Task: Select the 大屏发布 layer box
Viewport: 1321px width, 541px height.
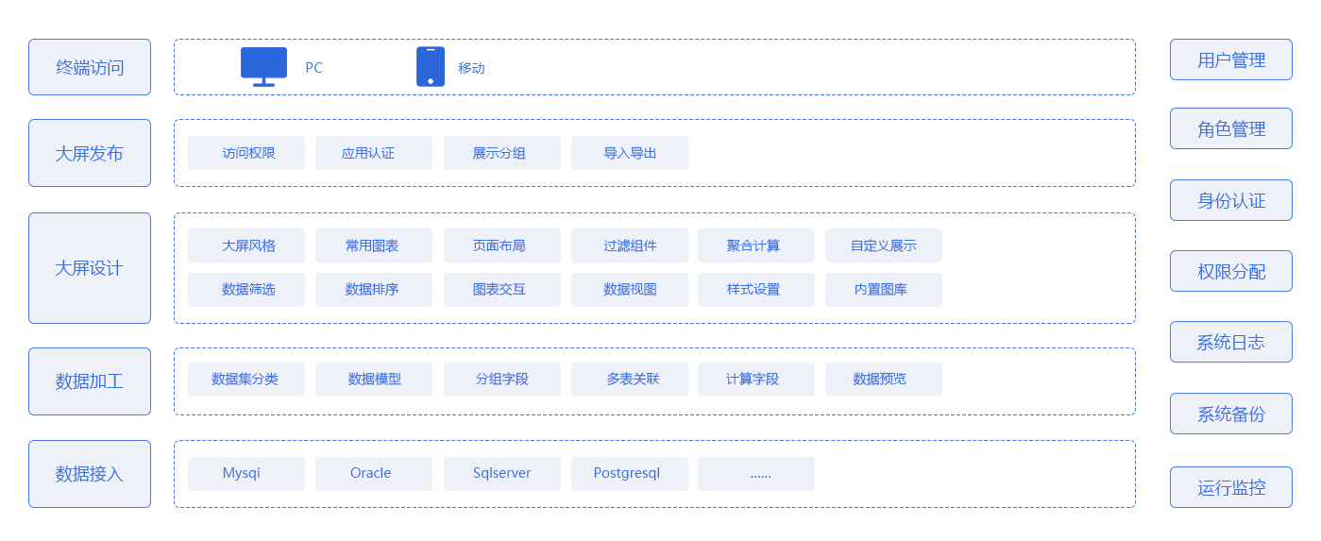Action: point(90,153)
